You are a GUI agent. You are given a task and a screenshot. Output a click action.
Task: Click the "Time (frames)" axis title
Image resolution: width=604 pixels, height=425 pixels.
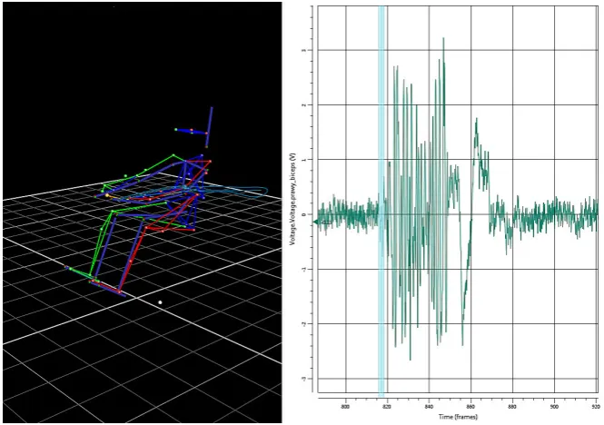(458, 417)
